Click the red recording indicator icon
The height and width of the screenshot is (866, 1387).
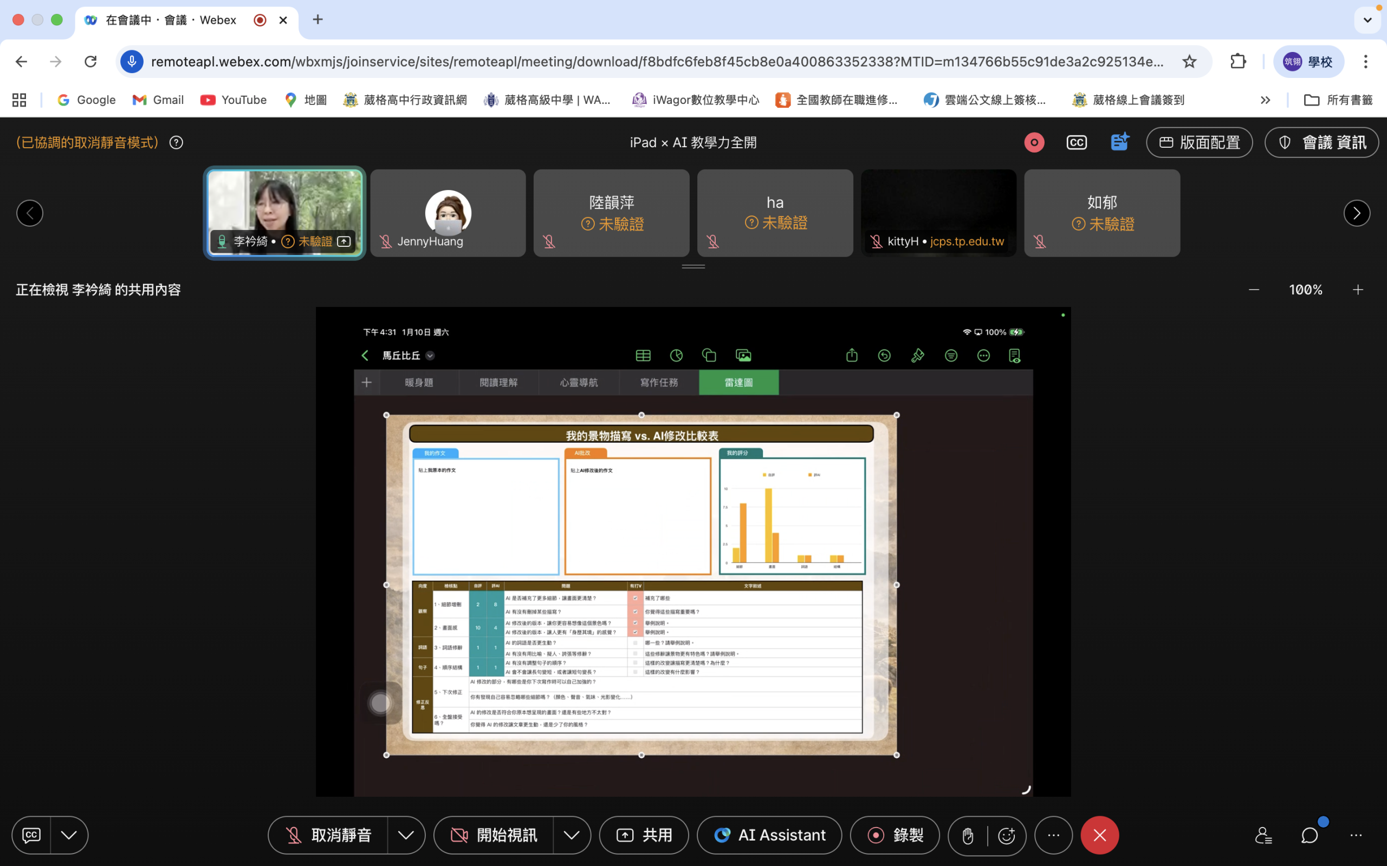[x=1034, y=142]
